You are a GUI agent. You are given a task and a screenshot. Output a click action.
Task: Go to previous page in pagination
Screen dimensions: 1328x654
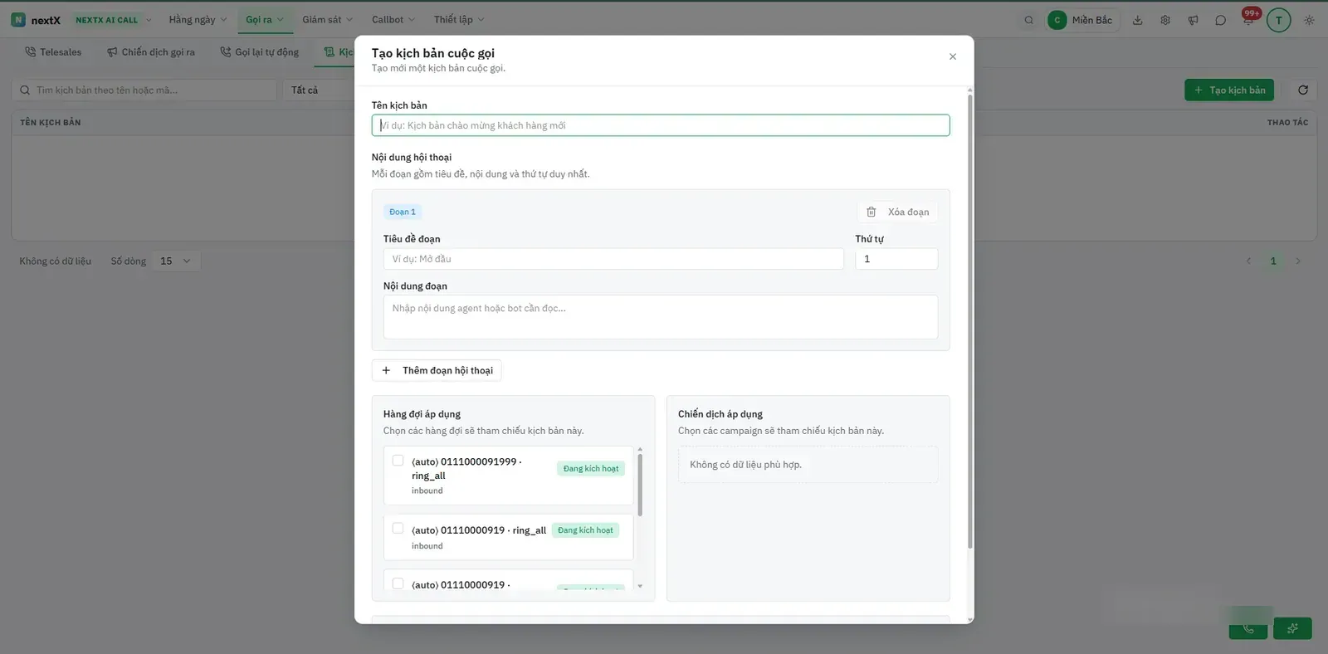click(x=1248, y=261)
